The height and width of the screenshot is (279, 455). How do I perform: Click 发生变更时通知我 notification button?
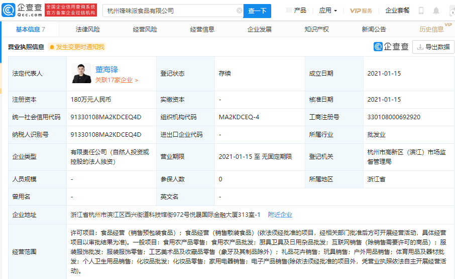pyautogui.click(x=77, y=47)
